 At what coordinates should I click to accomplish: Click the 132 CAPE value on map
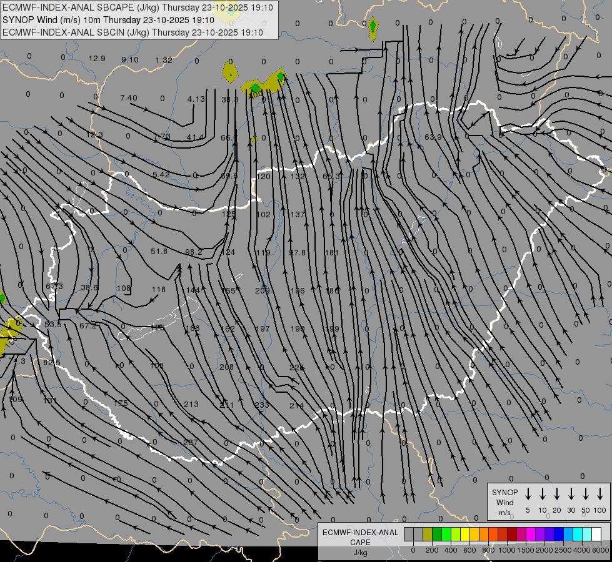tap(298, 176)
